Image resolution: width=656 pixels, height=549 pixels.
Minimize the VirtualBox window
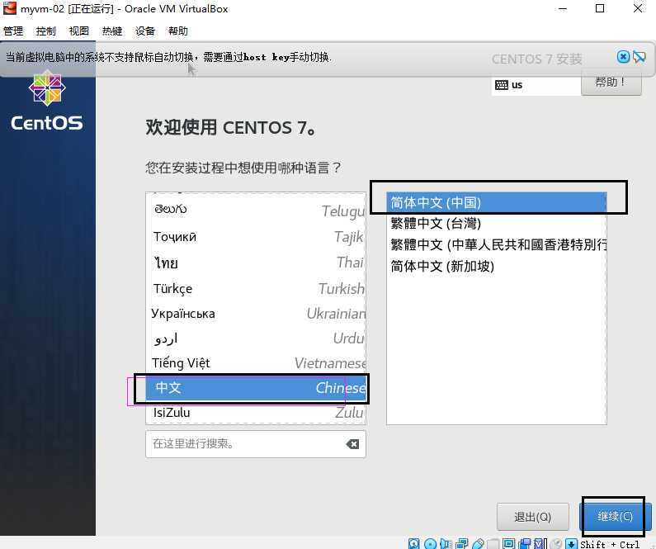563,8
